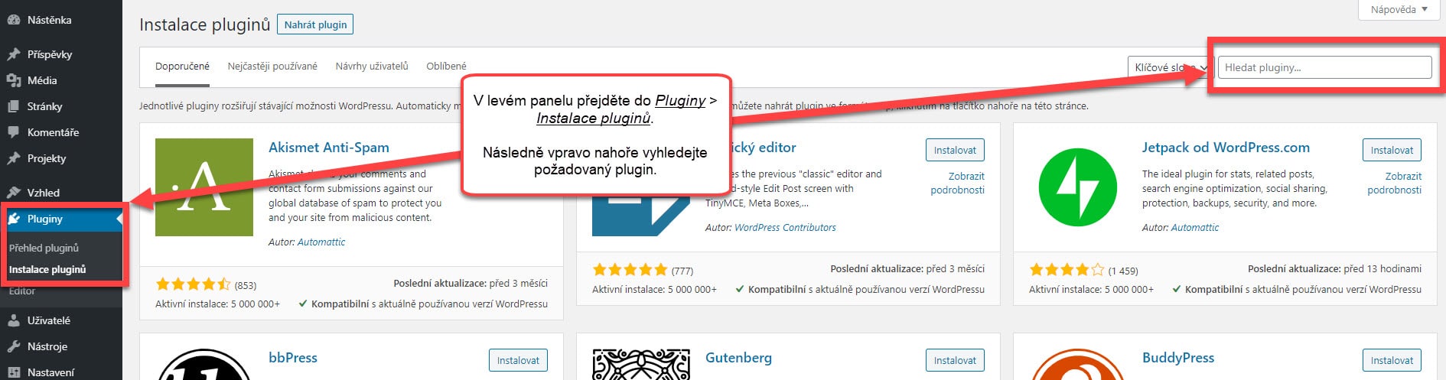The width and height of the screenshot is (1446, 380).
Task: Click the Vzhled paintbrush icon
Action: point(13,193)
